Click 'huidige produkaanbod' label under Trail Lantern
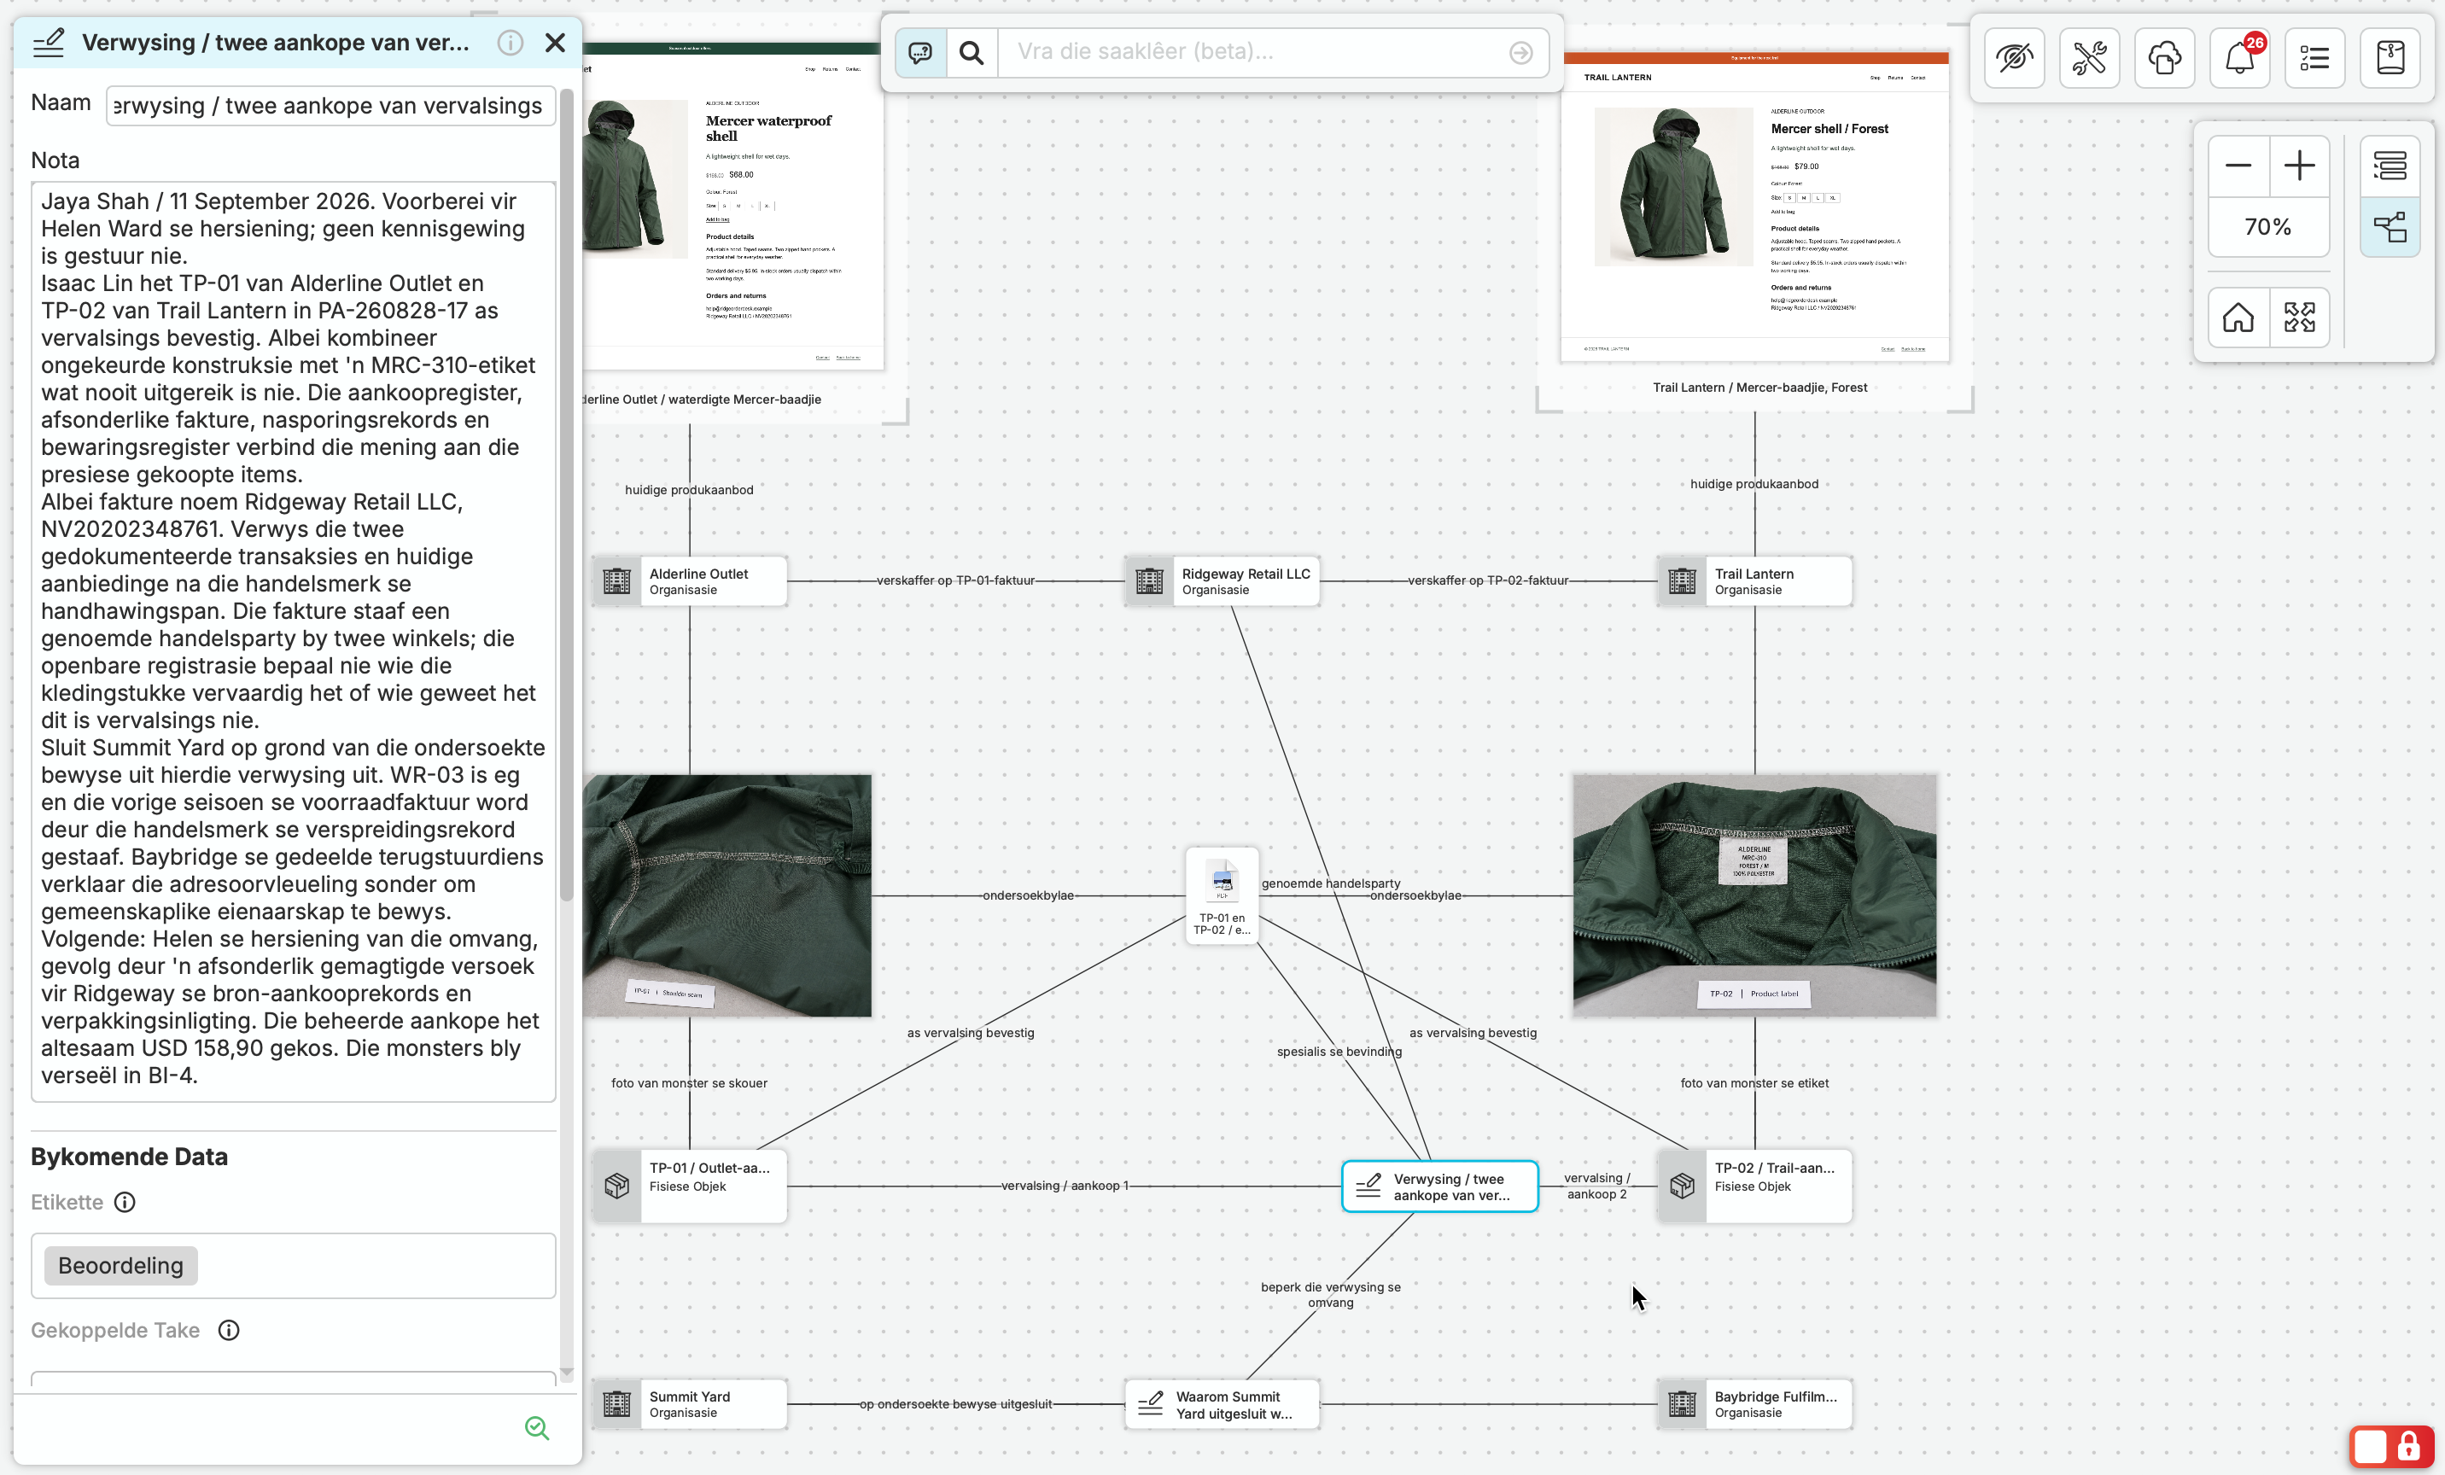The image size is (2445, 1475). 1754,484
